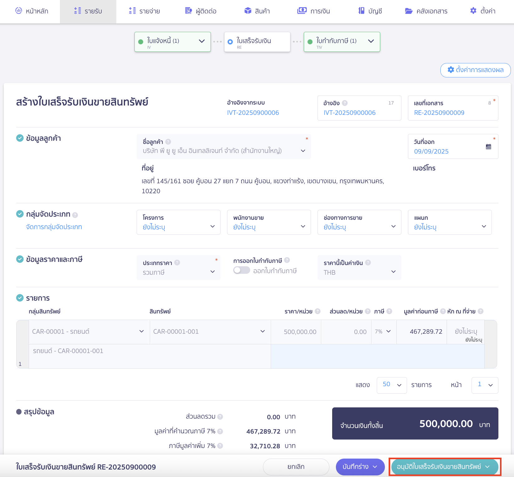Click the 467,289.72 pre-tax value cell
This screenshot has height=477, width=514.
tap(422, 332)
